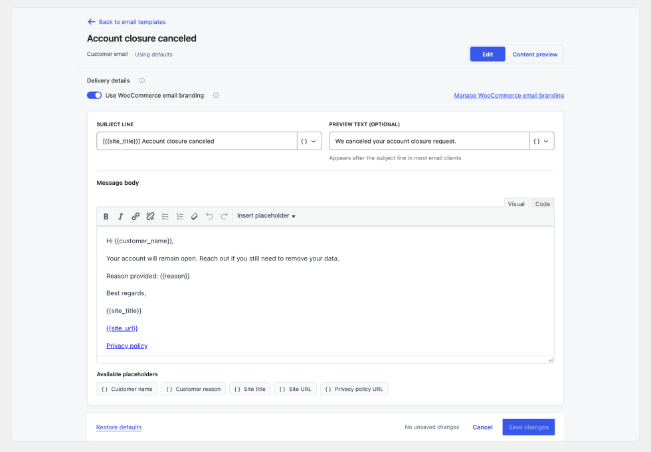Click the Bold formatting icon
The height and width of the screenshot is (452, 651).
pos(106,217)
